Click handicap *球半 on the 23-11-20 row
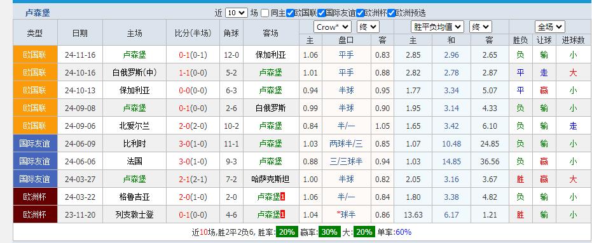The image size is (592, 243). point(346,214)
